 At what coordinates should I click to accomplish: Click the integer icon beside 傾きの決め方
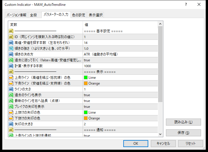[11, 54]
